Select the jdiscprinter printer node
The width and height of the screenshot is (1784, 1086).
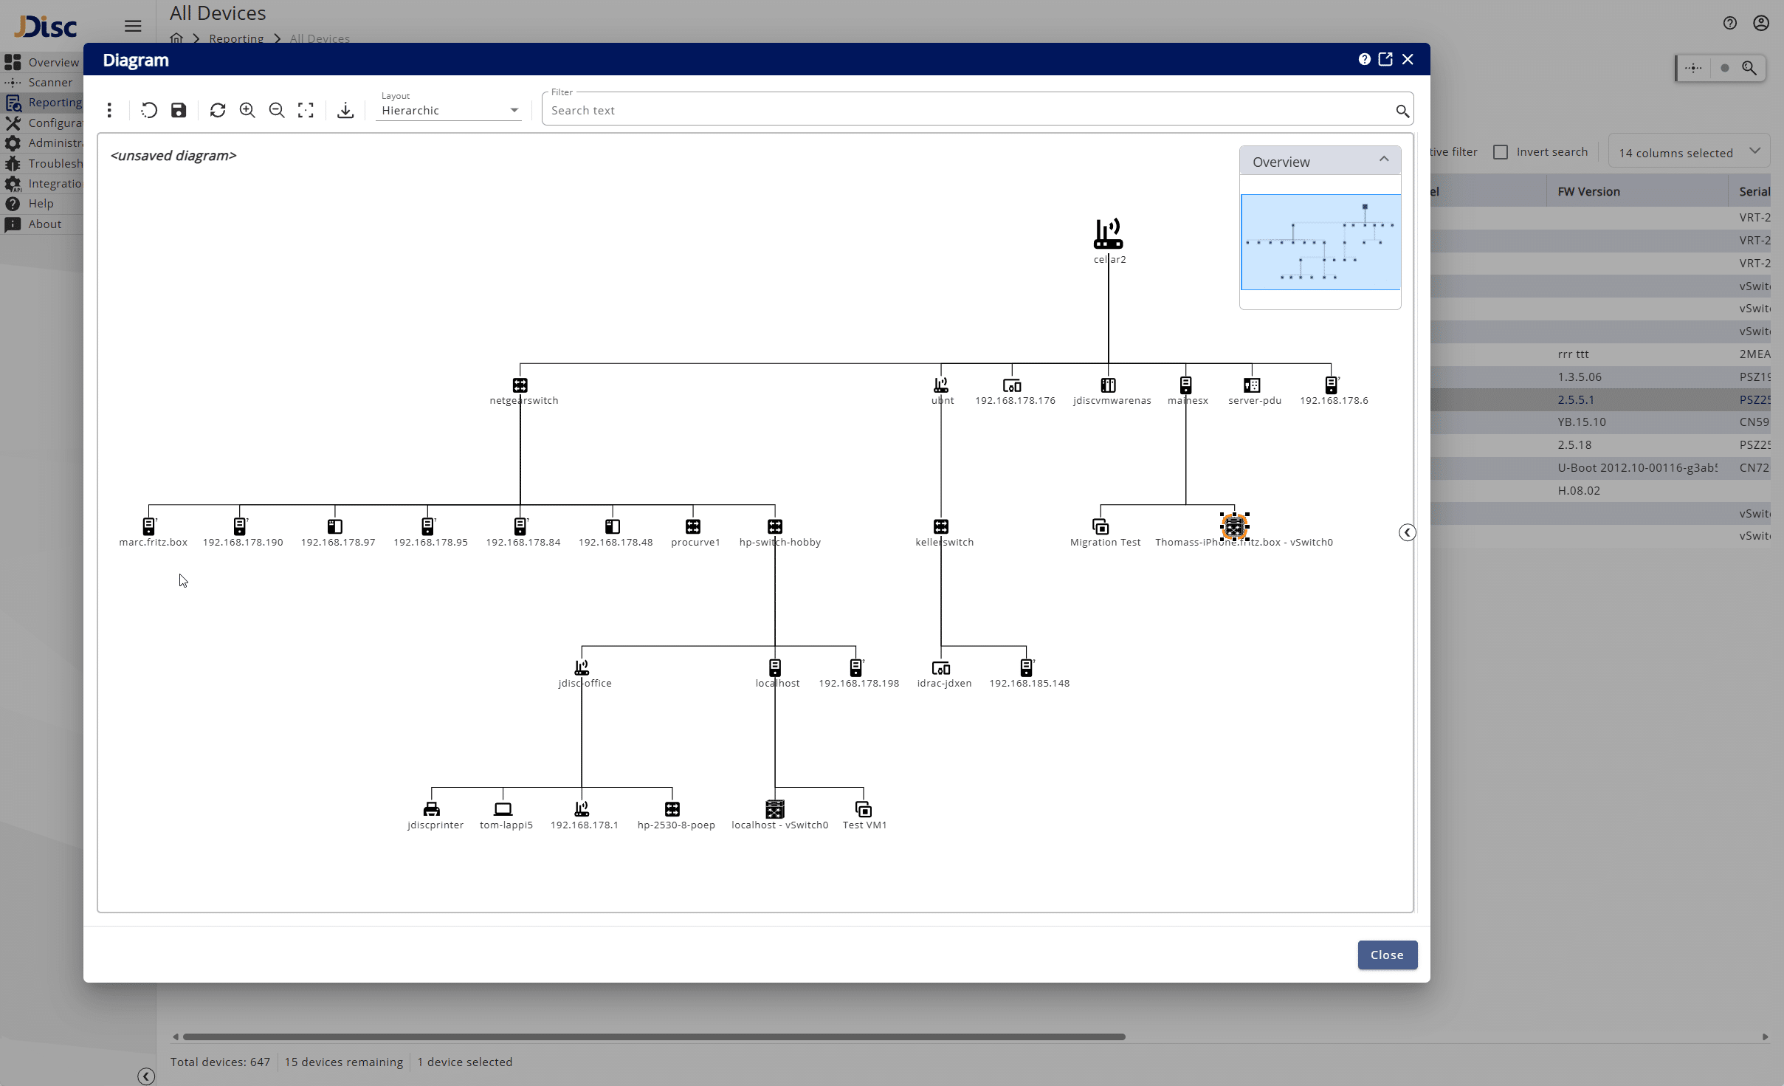point(432,809)
